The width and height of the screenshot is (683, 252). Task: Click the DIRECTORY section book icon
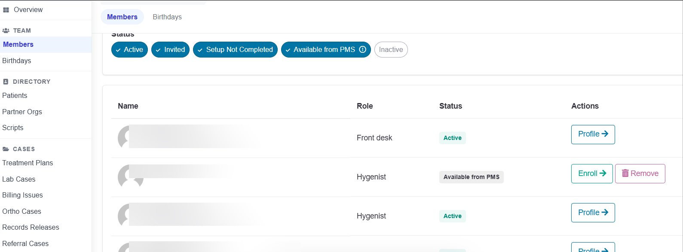point(6,82)
